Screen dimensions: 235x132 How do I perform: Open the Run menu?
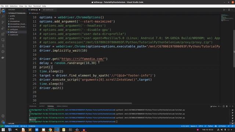click(30, 6)
